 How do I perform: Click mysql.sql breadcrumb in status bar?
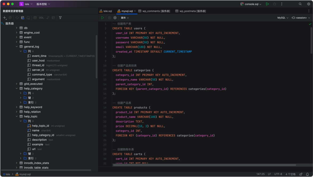23,174
